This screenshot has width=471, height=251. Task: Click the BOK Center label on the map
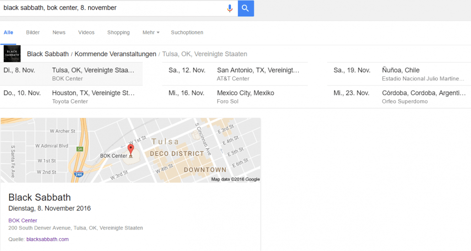[x=113, y=156]
